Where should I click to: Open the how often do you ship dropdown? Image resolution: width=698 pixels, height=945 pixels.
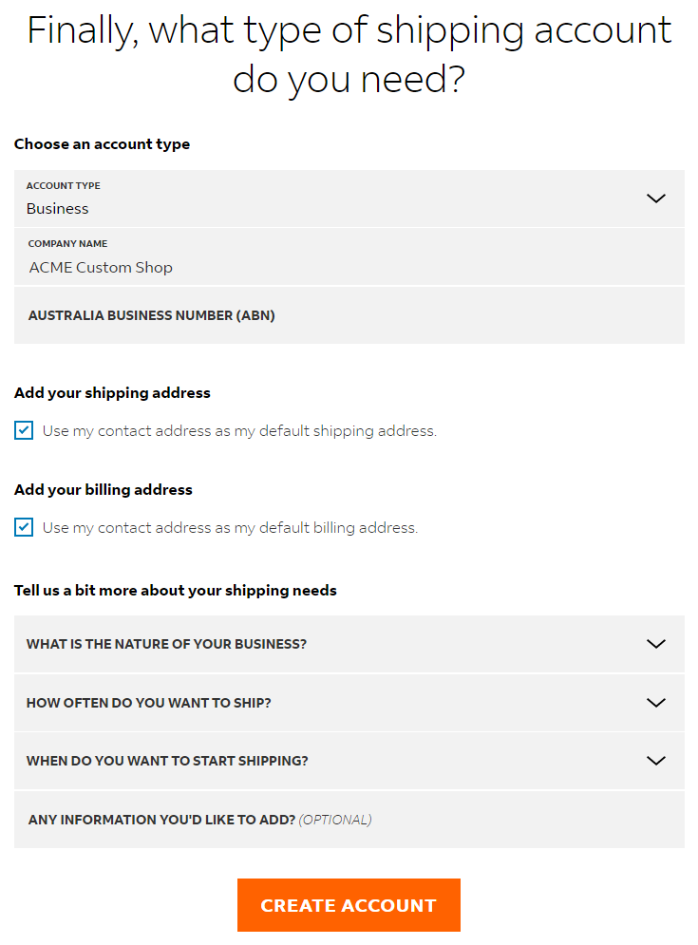pyautogui.click(x=349, y=703)
